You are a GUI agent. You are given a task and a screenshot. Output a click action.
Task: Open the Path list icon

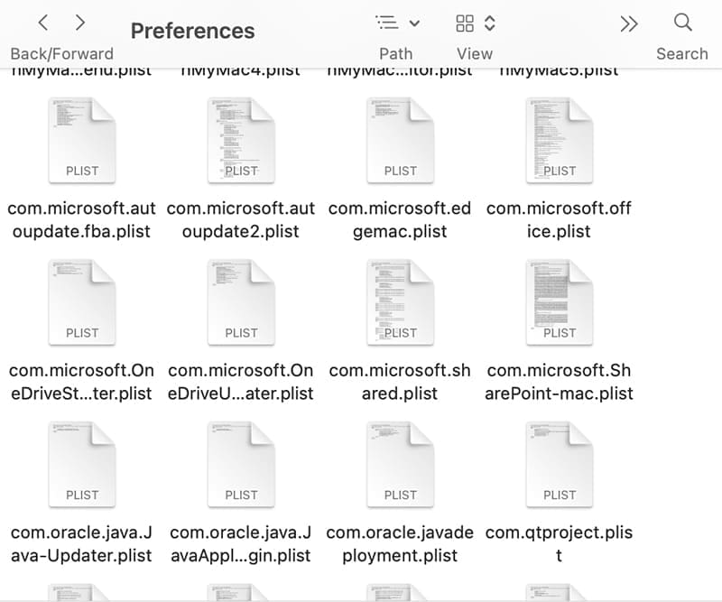point(387,22)
